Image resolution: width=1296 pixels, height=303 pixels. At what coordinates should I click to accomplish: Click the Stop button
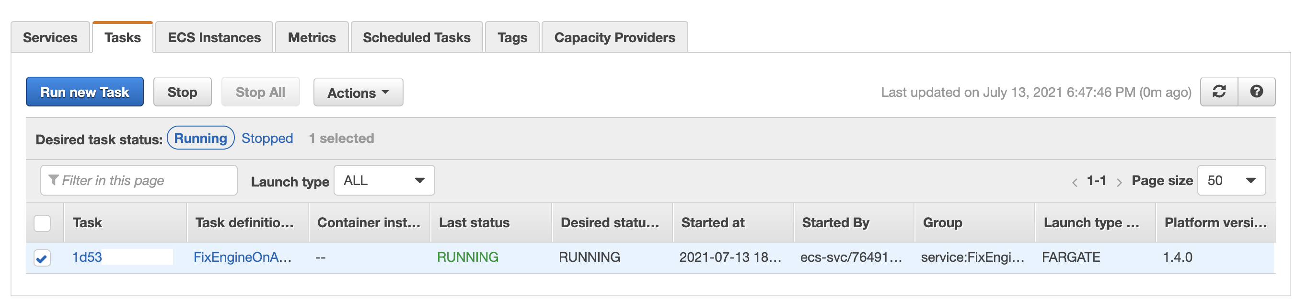[x=182, y=92]
